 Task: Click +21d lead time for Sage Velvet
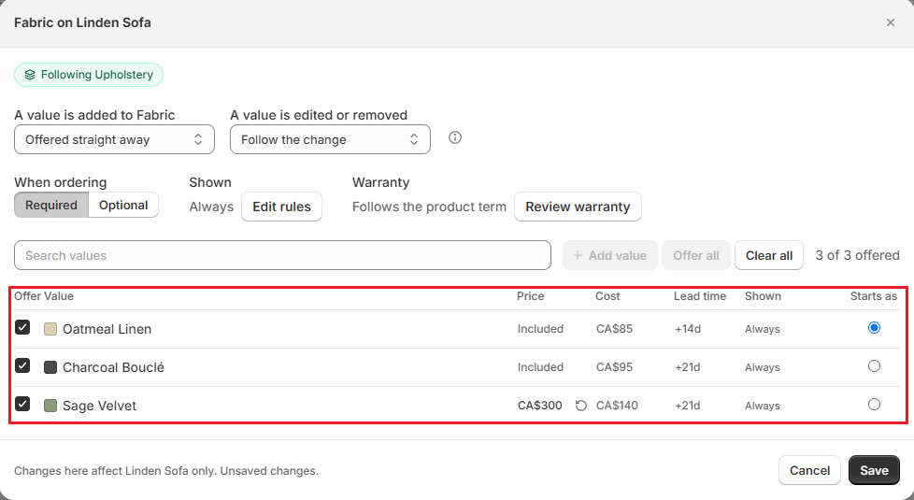point(688,406)
